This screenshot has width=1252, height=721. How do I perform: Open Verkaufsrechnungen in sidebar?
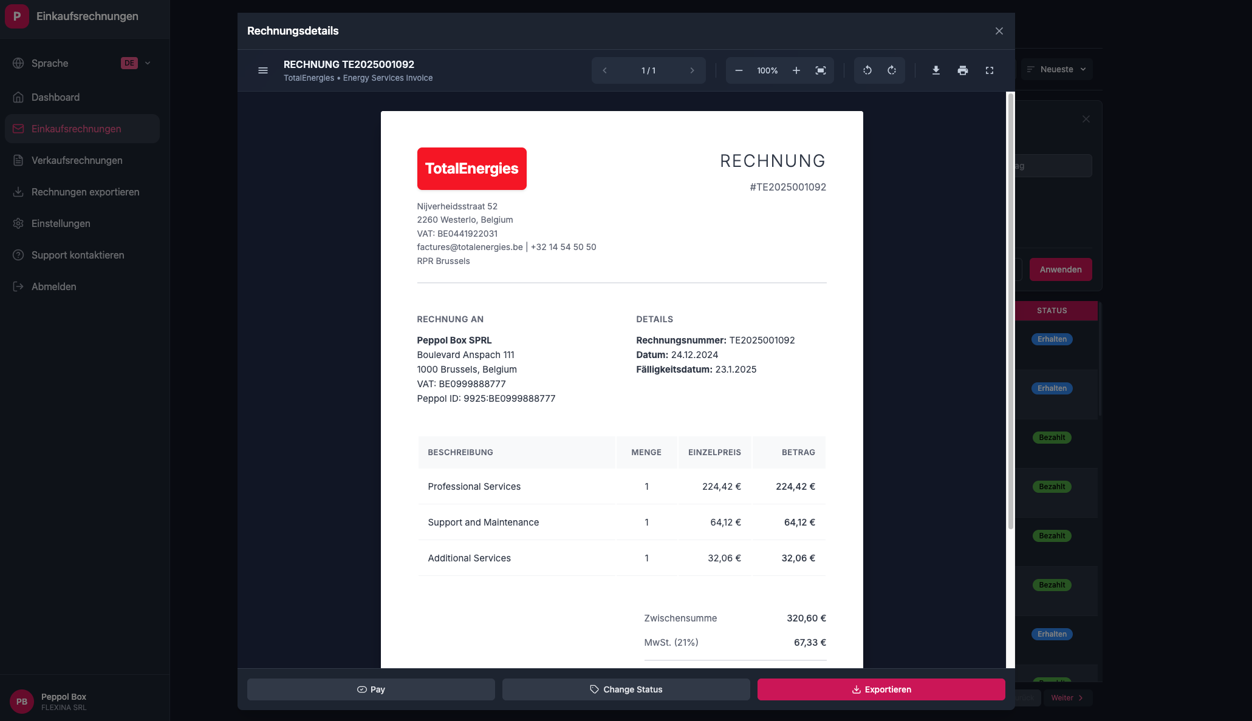82,160
